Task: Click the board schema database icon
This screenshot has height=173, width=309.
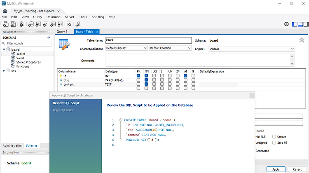Action: click(x=8, y=49)
